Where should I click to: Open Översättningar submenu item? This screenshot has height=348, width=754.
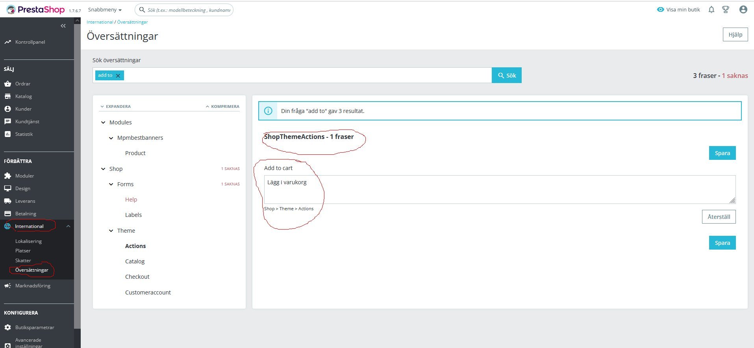(31, 270)
